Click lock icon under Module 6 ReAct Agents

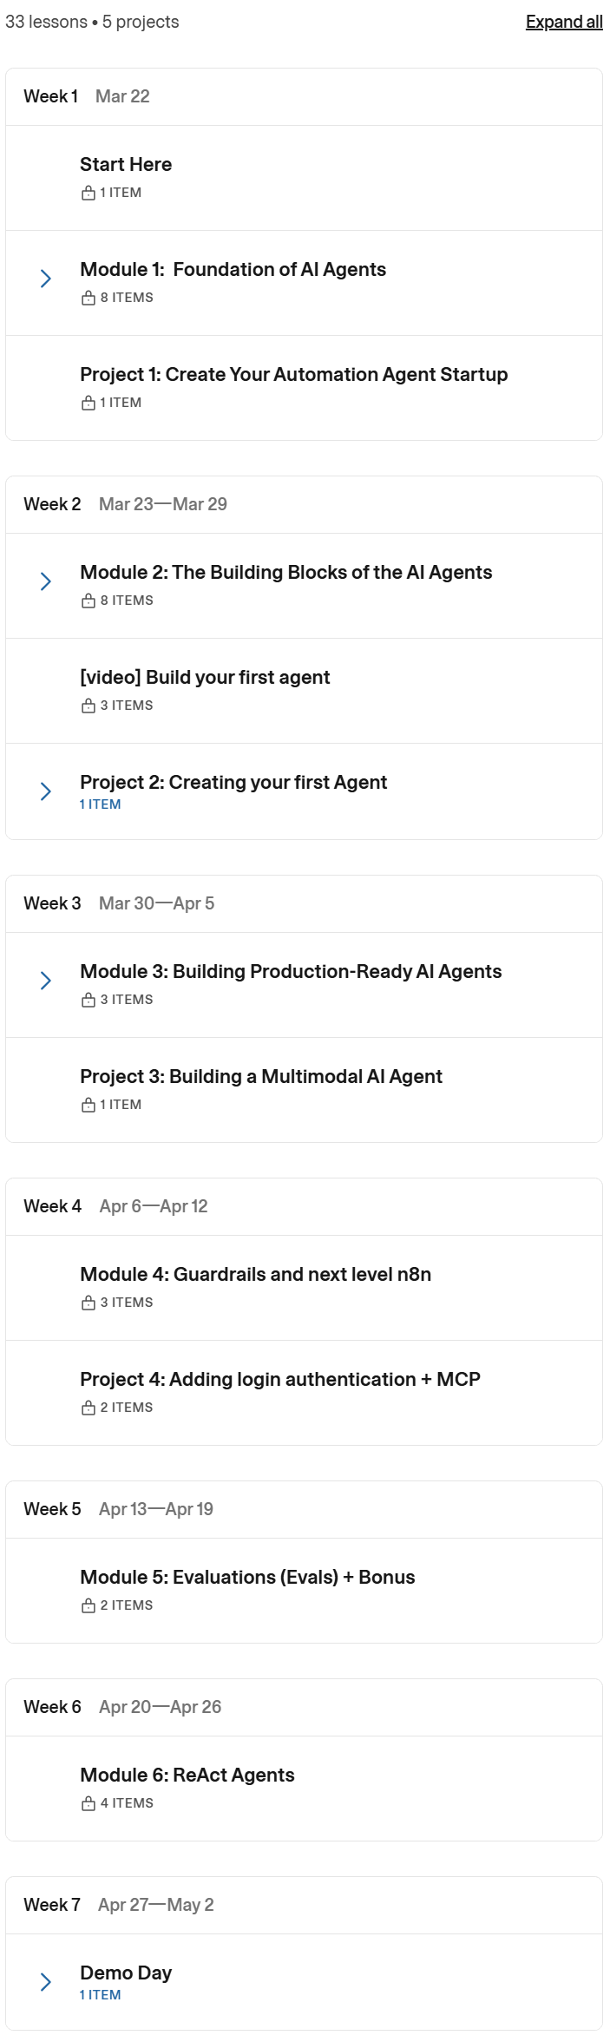coord(88,1803)
